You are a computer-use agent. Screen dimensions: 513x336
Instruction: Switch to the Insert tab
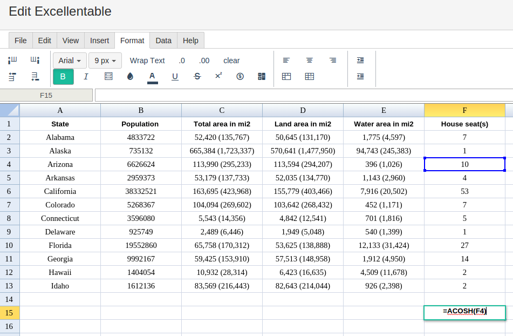99,41
